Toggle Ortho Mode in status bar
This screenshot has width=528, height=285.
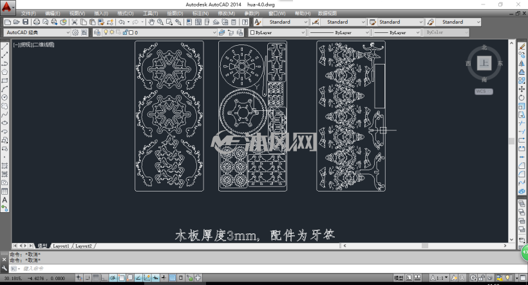104,278
